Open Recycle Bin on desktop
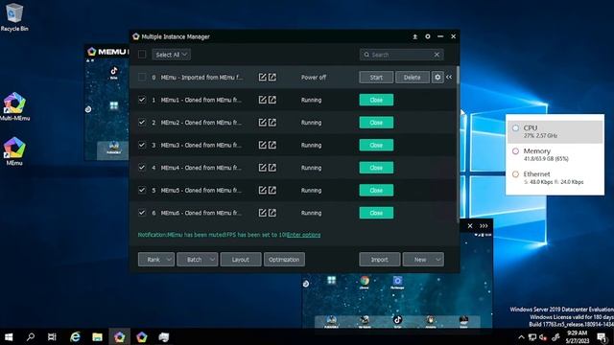 [x=14, y=17]
